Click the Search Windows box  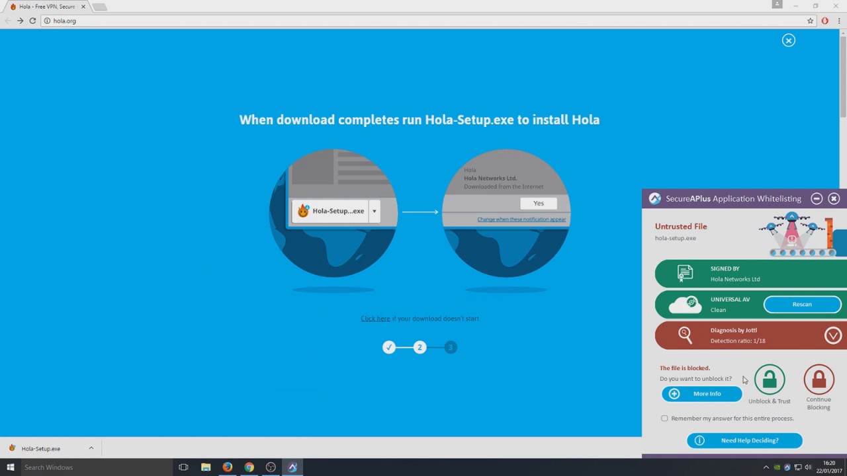pyautogui.click(x=96, y=467)
